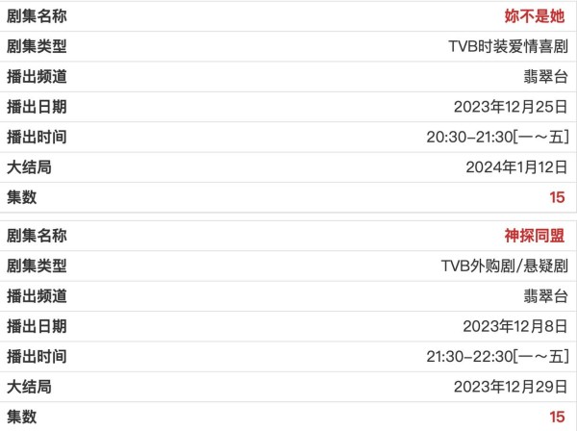Click the 大结局 label beside 2023年12月29日
577x431 pixels.
[29, 387]
